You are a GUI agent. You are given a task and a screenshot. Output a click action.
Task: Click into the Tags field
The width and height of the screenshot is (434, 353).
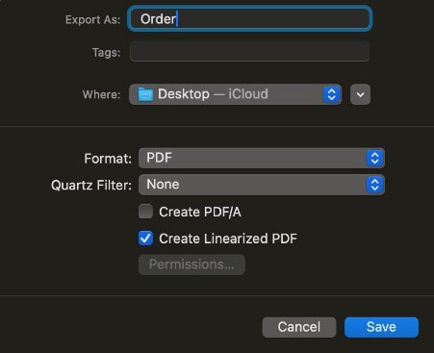(x=249, y=51)
